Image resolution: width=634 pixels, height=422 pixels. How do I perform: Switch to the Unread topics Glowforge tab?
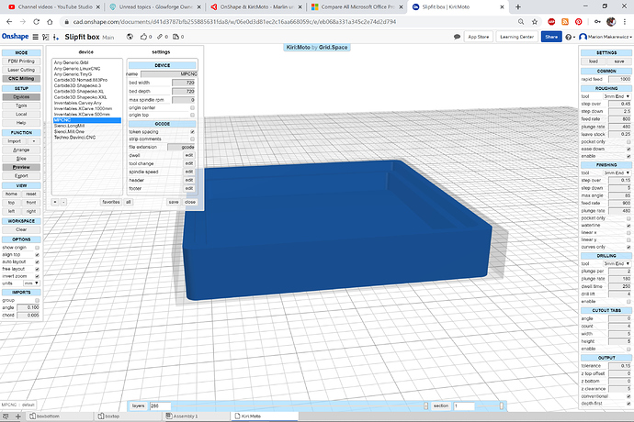pos(155,6)
